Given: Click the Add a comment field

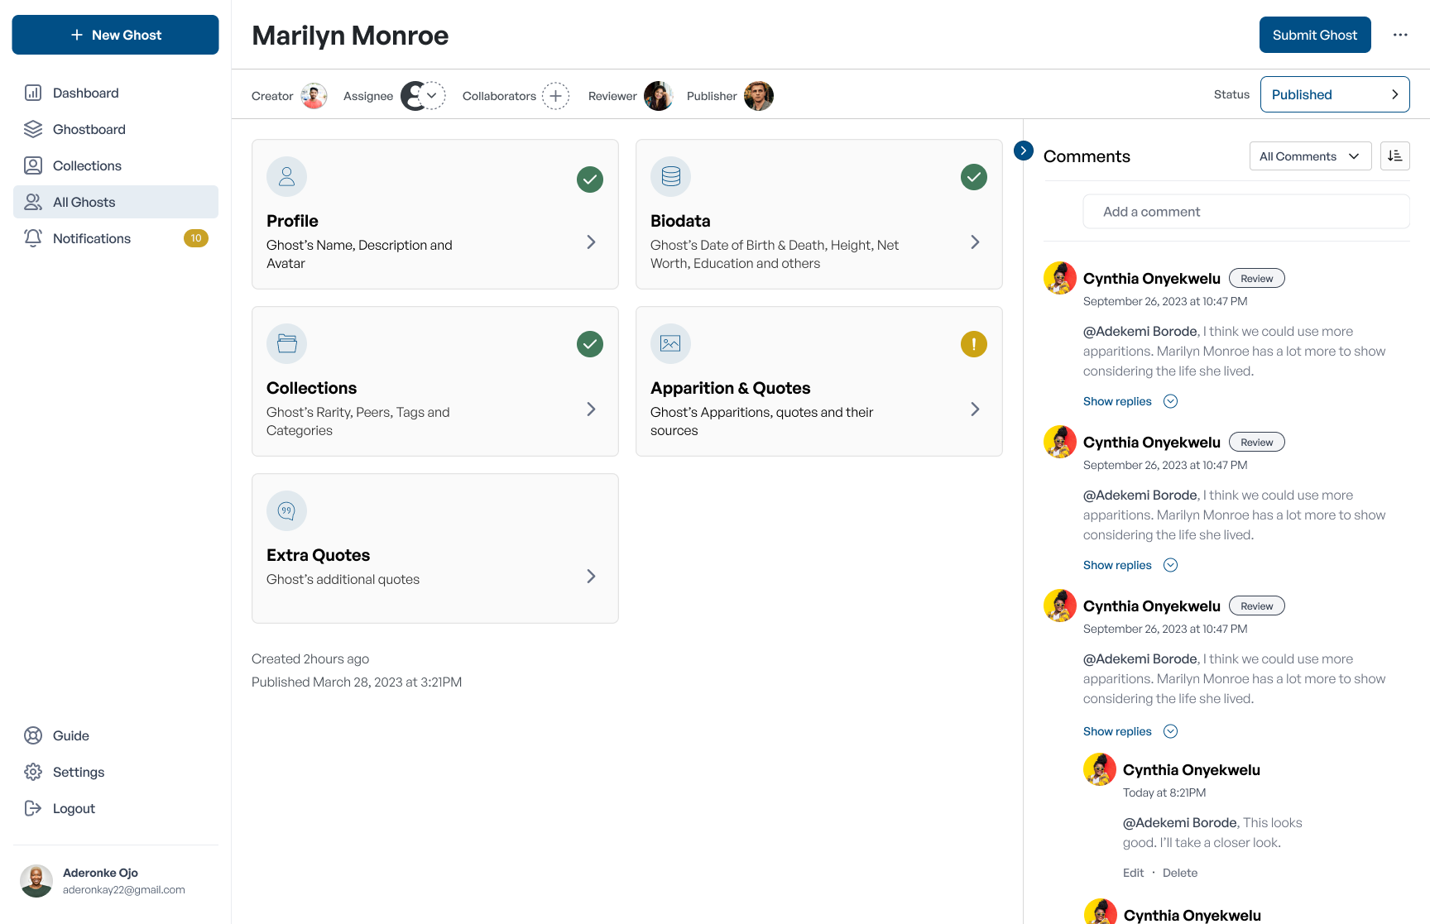Looking at the screenshot, I should [x=1246, y=212].
